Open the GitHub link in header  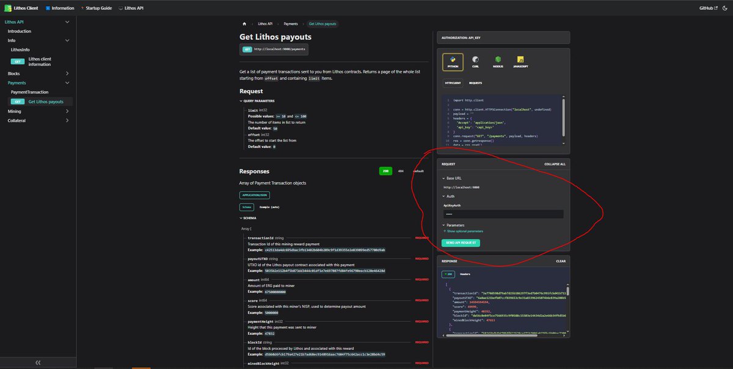pos(709,9)
